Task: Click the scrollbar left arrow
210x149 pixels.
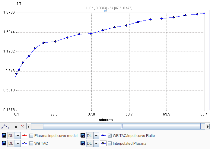Action: (29, 126)
